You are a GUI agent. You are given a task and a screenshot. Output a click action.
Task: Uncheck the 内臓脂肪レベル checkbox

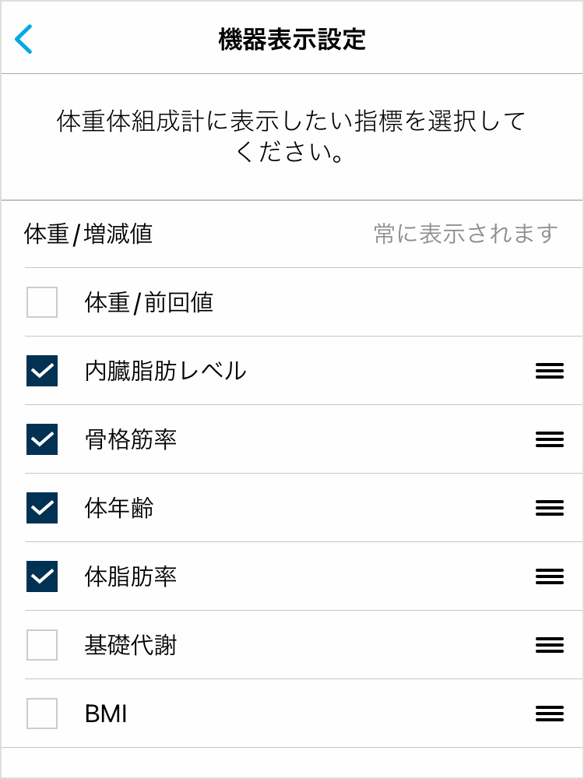pyautogui.click(x=42, y=371)
